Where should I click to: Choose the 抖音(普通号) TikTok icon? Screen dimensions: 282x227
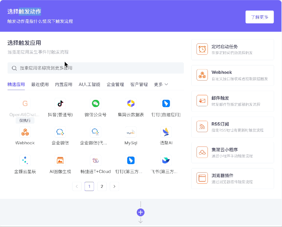pos(60,104)
